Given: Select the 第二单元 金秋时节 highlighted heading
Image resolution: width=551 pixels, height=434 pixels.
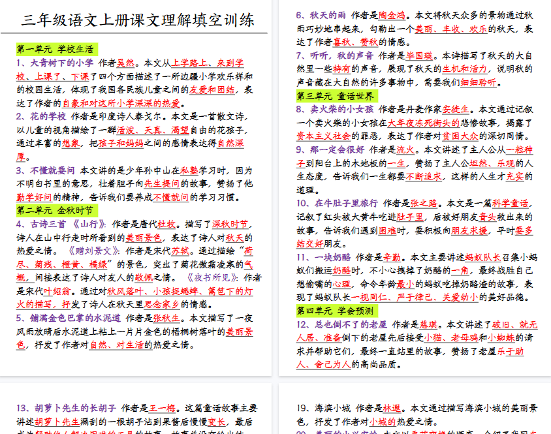Looking at the screenshot, I should pyautogui.click(x=55, y=210).
